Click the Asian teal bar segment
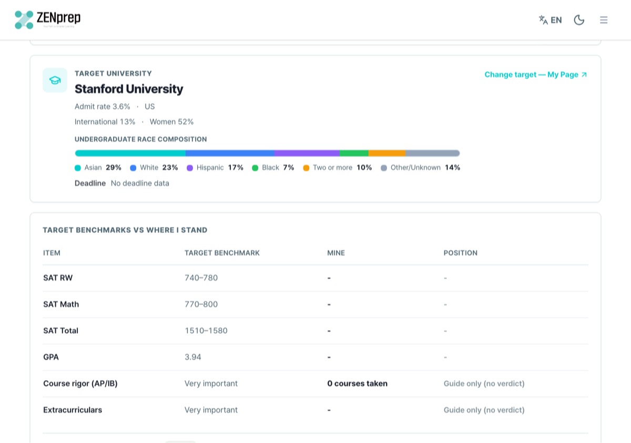This screenshot has width=631, height=443. coord(130,153)
